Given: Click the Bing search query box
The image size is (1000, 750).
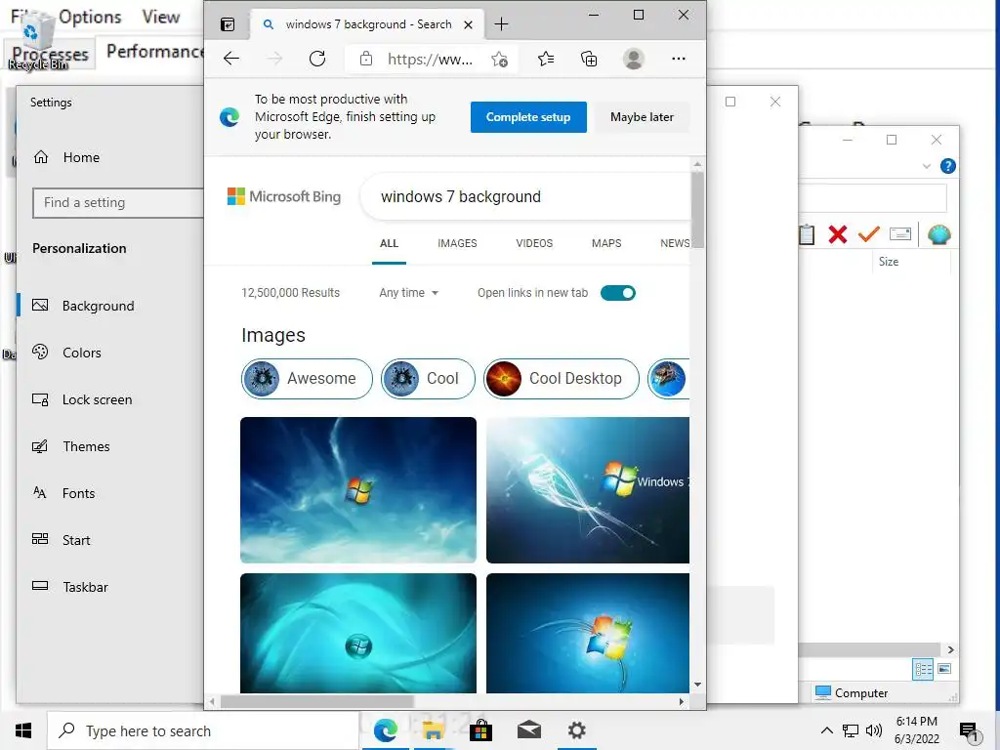Looking at the screenshot, I should 525,196.
